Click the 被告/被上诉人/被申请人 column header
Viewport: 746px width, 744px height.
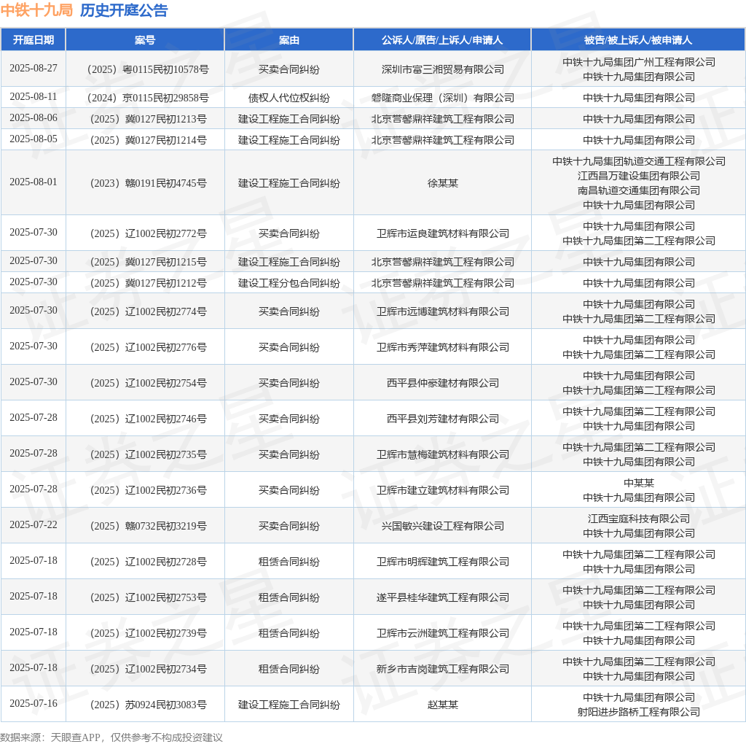[638, 40]
